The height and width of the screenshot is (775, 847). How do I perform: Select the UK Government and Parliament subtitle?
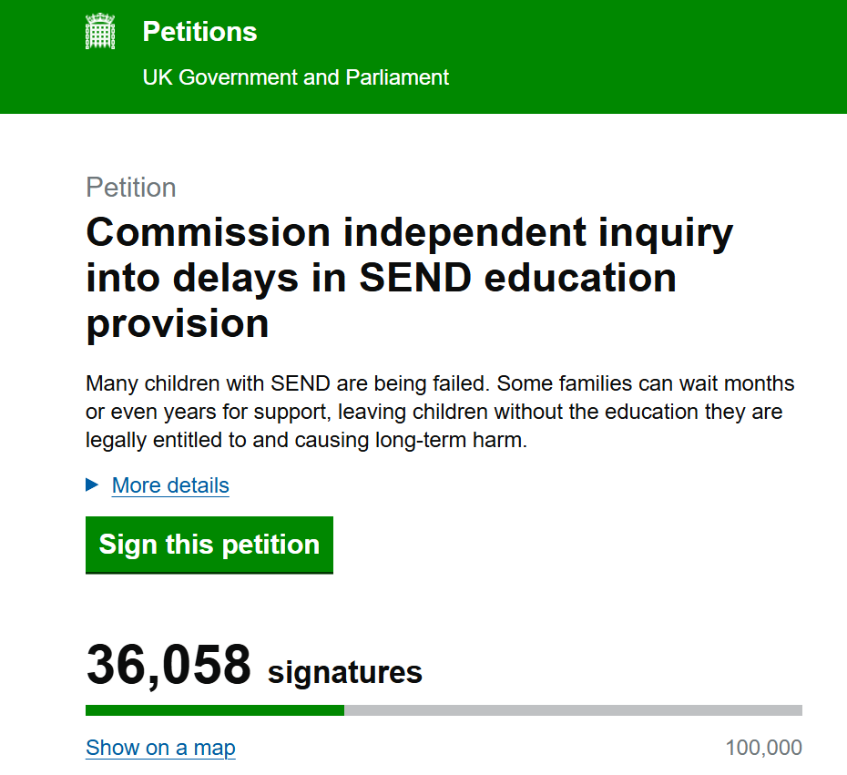pos(295,77)
